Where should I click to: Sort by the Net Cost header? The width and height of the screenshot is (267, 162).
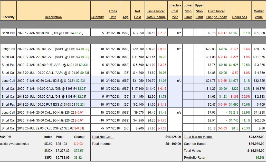pyautogui.click(x=138, y=14)
